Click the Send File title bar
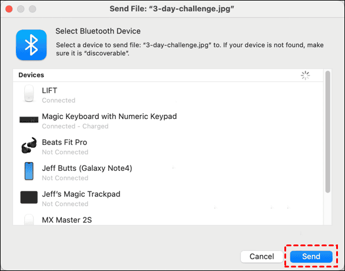345x271 pixels. [x=172, y=9]
